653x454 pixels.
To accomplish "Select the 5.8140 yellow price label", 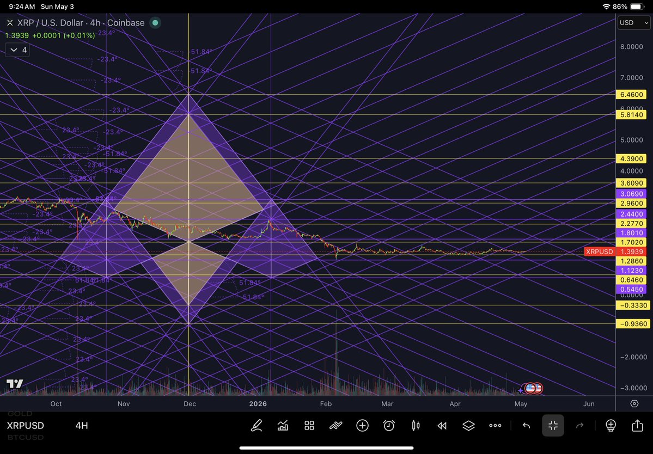I will 631,114.
